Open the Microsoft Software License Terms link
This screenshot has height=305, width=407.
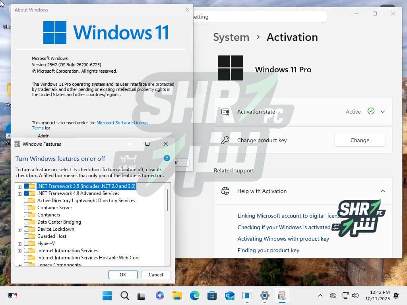122,123
